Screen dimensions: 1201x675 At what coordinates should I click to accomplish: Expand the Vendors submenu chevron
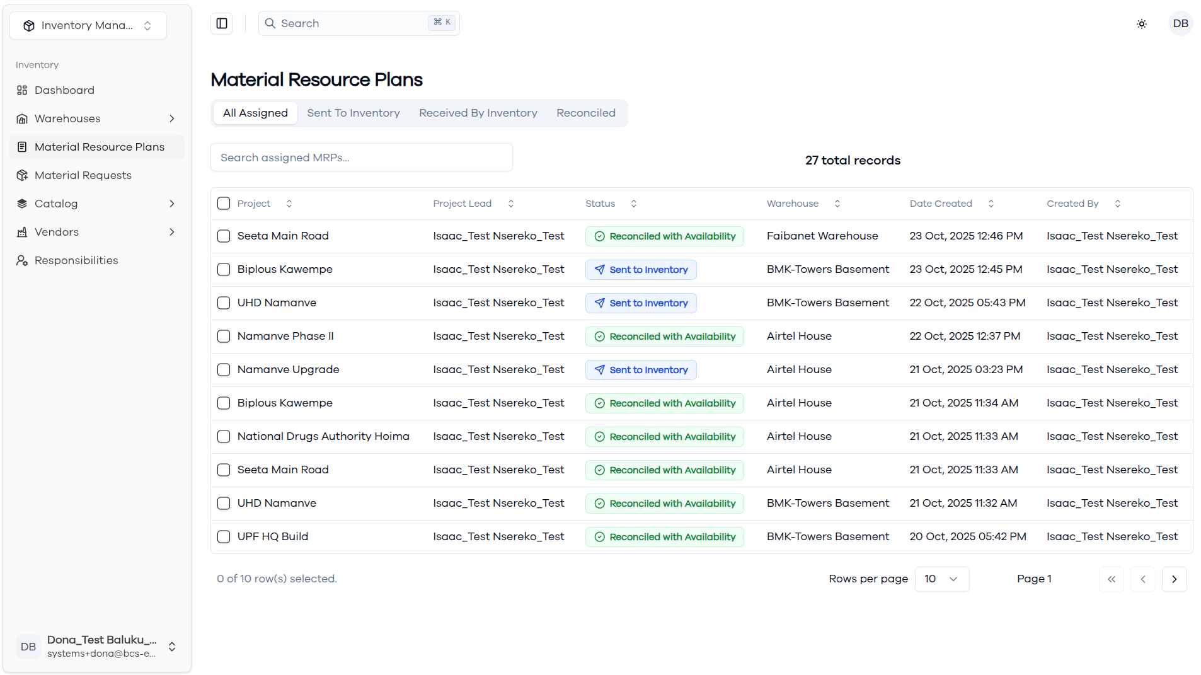172,232
